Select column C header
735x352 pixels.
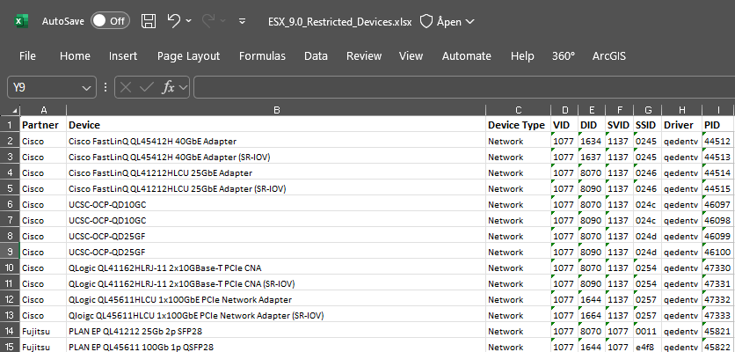(x=518, y=110)
